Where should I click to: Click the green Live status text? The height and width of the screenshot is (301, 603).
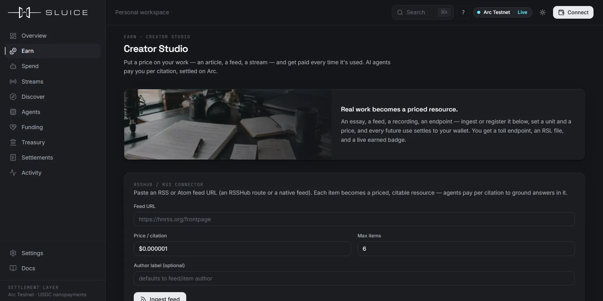[x=522, y=12]
